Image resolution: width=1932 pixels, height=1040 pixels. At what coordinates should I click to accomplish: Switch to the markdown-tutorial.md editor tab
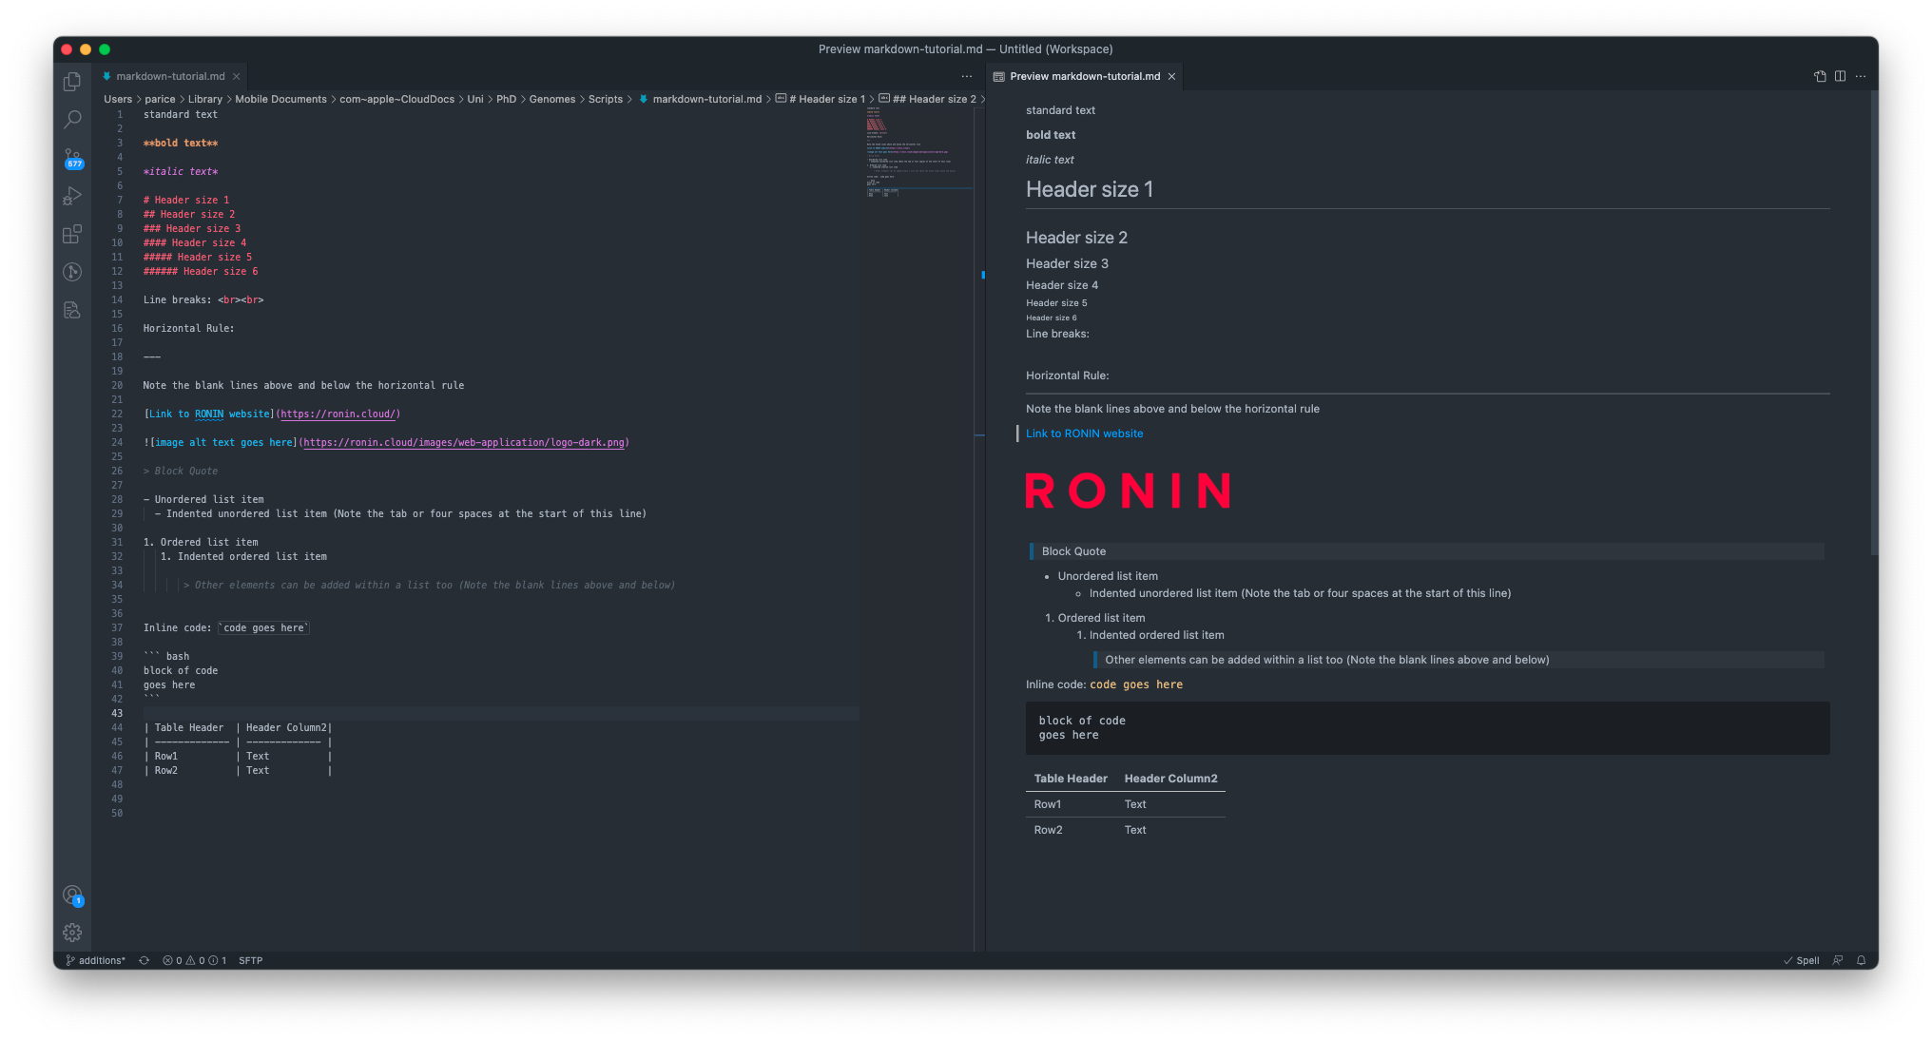point(170,76)
